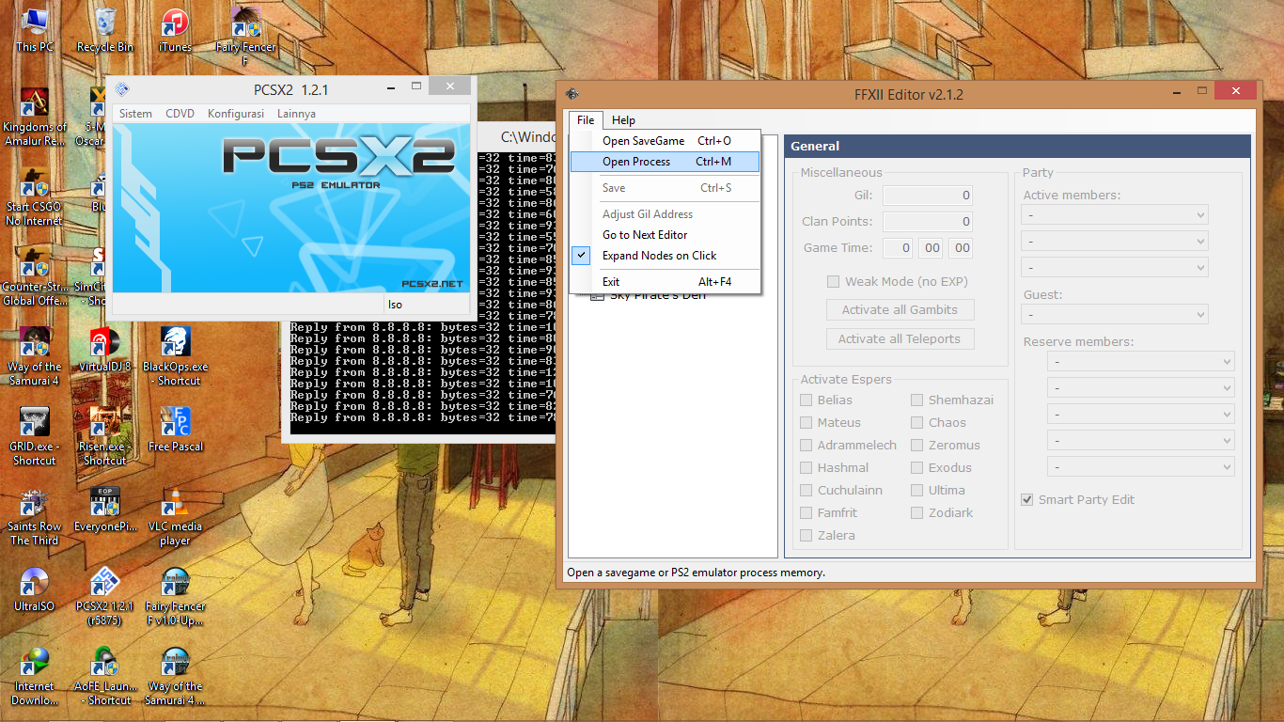1284x722 pixels.
Task: Open the CDVD menu in PCSX2
Action: point(180,114)
